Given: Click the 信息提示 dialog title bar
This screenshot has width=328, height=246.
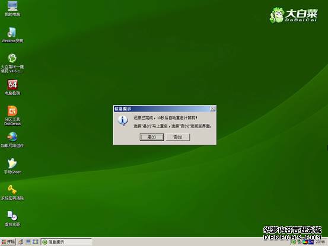Looking at the screenshot, I should click(x=162, y=108).
